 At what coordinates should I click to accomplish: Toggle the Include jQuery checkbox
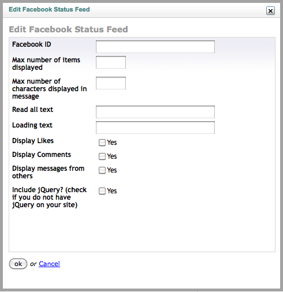coord(102,191)
